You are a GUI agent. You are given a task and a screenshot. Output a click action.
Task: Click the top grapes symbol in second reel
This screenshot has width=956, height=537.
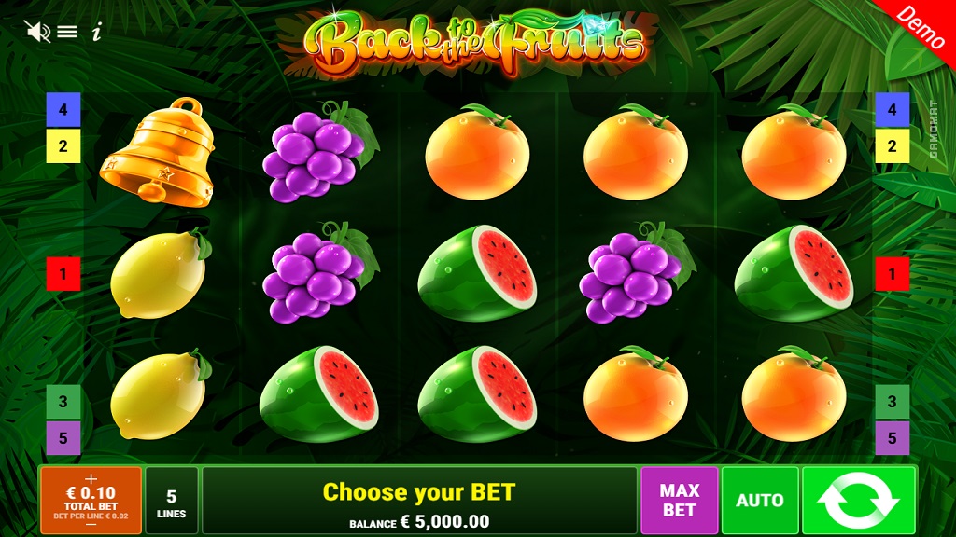(x=320, y=151)
